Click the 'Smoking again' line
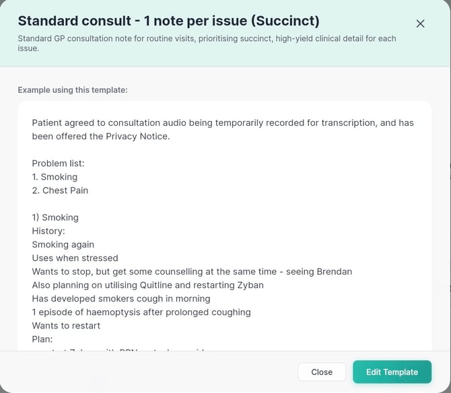Screen dimensions: 451x393 (63, 244)
